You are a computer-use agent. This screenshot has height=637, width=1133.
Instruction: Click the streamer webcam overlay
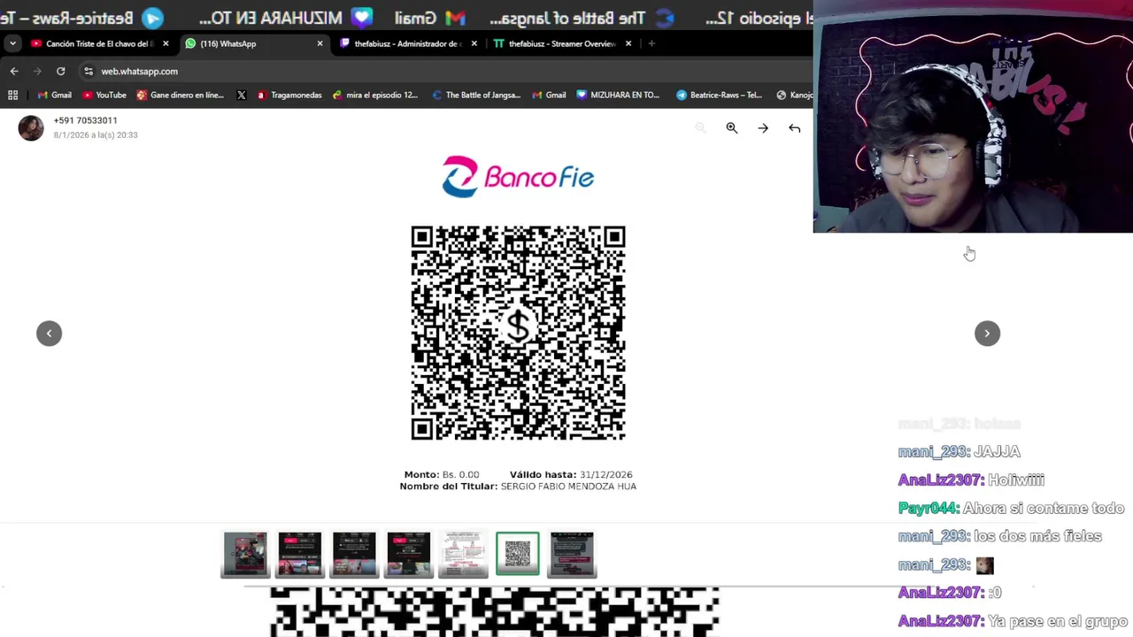[973, 117]
